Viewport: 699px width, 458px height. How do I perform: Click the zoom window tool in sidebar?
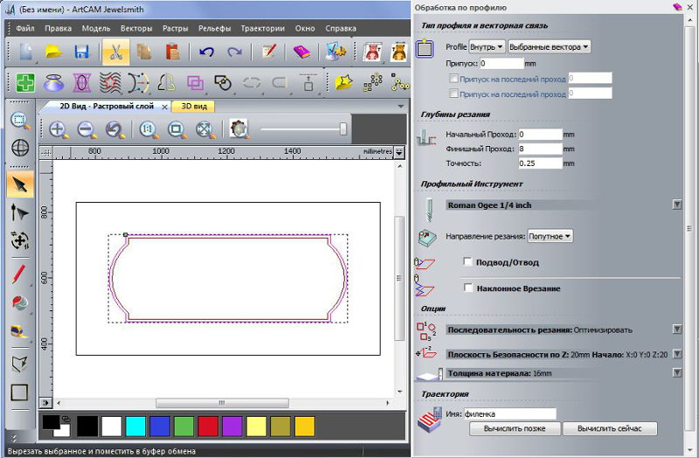(x=20, y=121)
